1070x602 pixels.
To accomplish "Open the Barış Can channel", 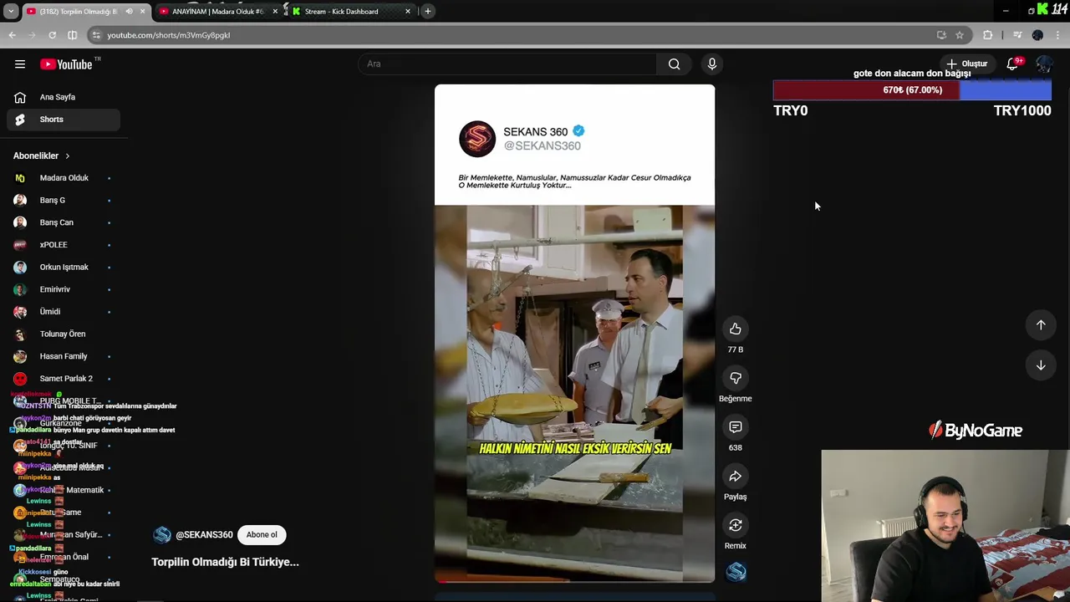I will coord(64,222).
